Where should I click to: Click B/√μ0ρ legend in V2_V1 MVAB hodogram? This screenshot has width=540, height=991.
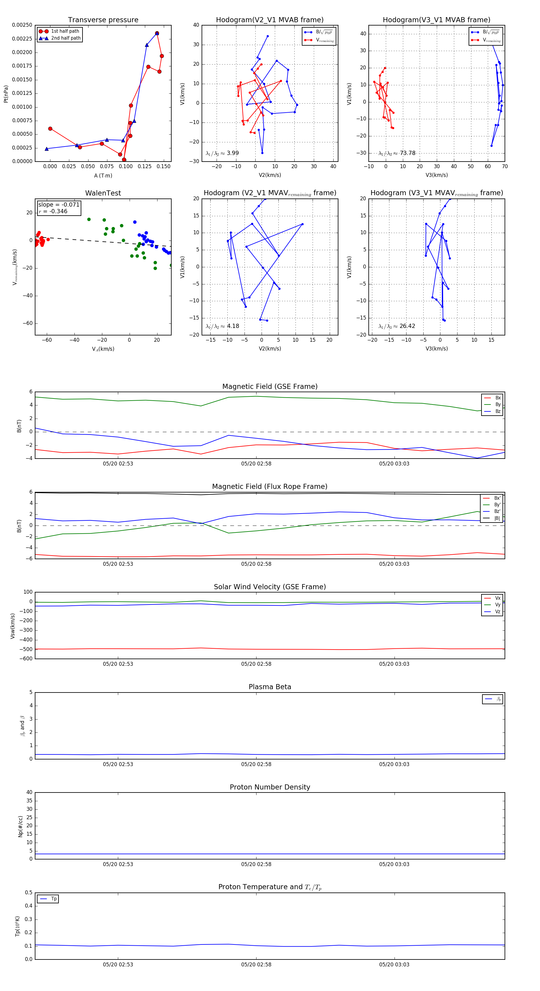[319, 32]
